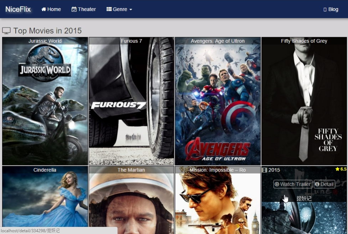
Task: Open the Jurassic World poster
Action: pyautogui.click(x=45, y=103)
